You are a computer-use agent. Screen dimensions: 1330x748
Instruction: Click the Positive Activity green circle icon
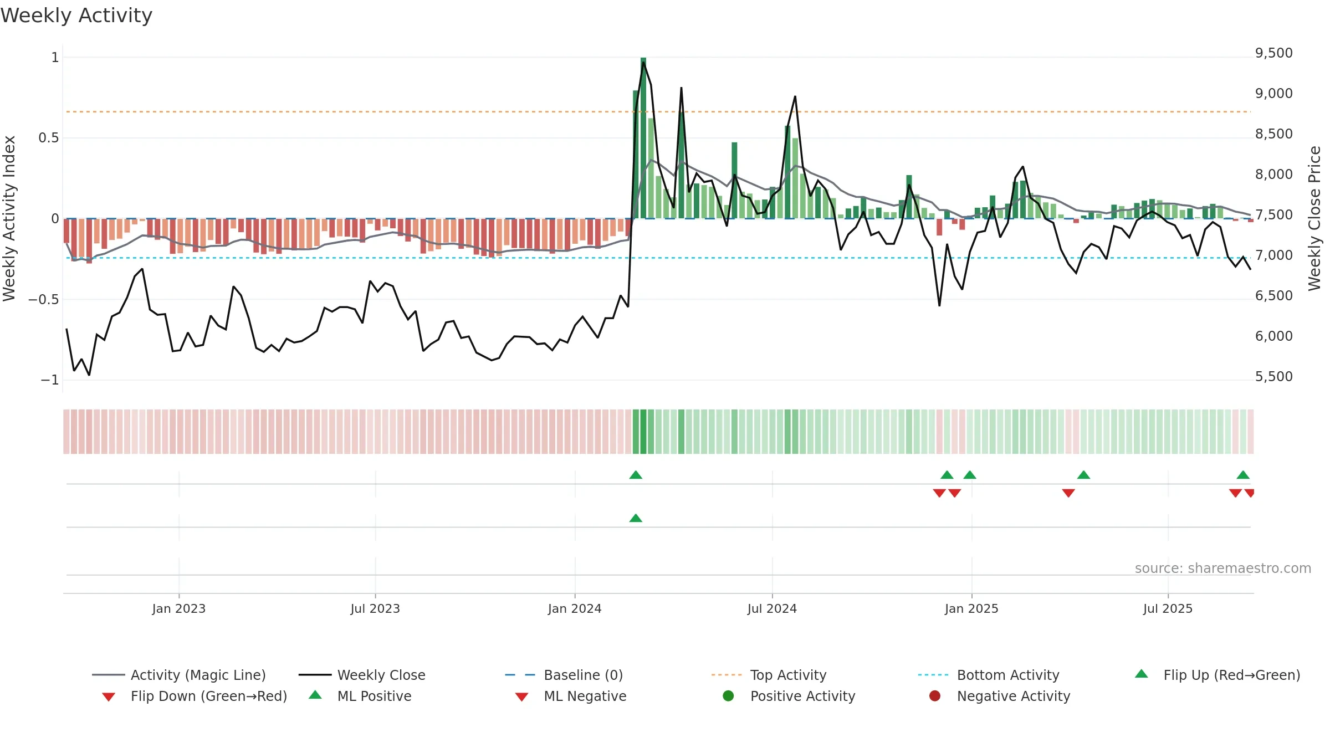pyautogui.click(x=728, y=695)
